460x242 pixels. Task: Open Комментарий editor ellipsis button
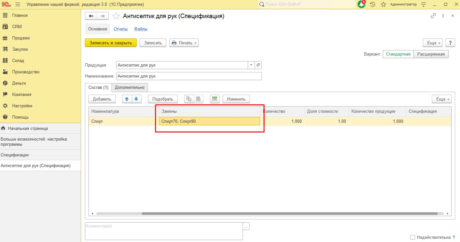click(x=246, y=227)
